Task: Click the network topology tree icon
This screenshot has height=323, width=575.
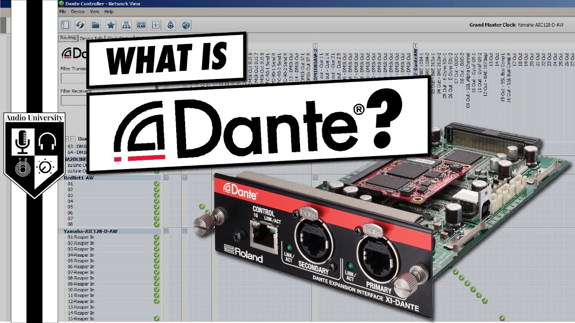Action: coord(126,25)
